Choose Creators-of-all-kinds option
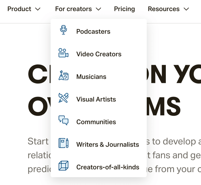Screen dimensions: 201x185 pos(108,167)
